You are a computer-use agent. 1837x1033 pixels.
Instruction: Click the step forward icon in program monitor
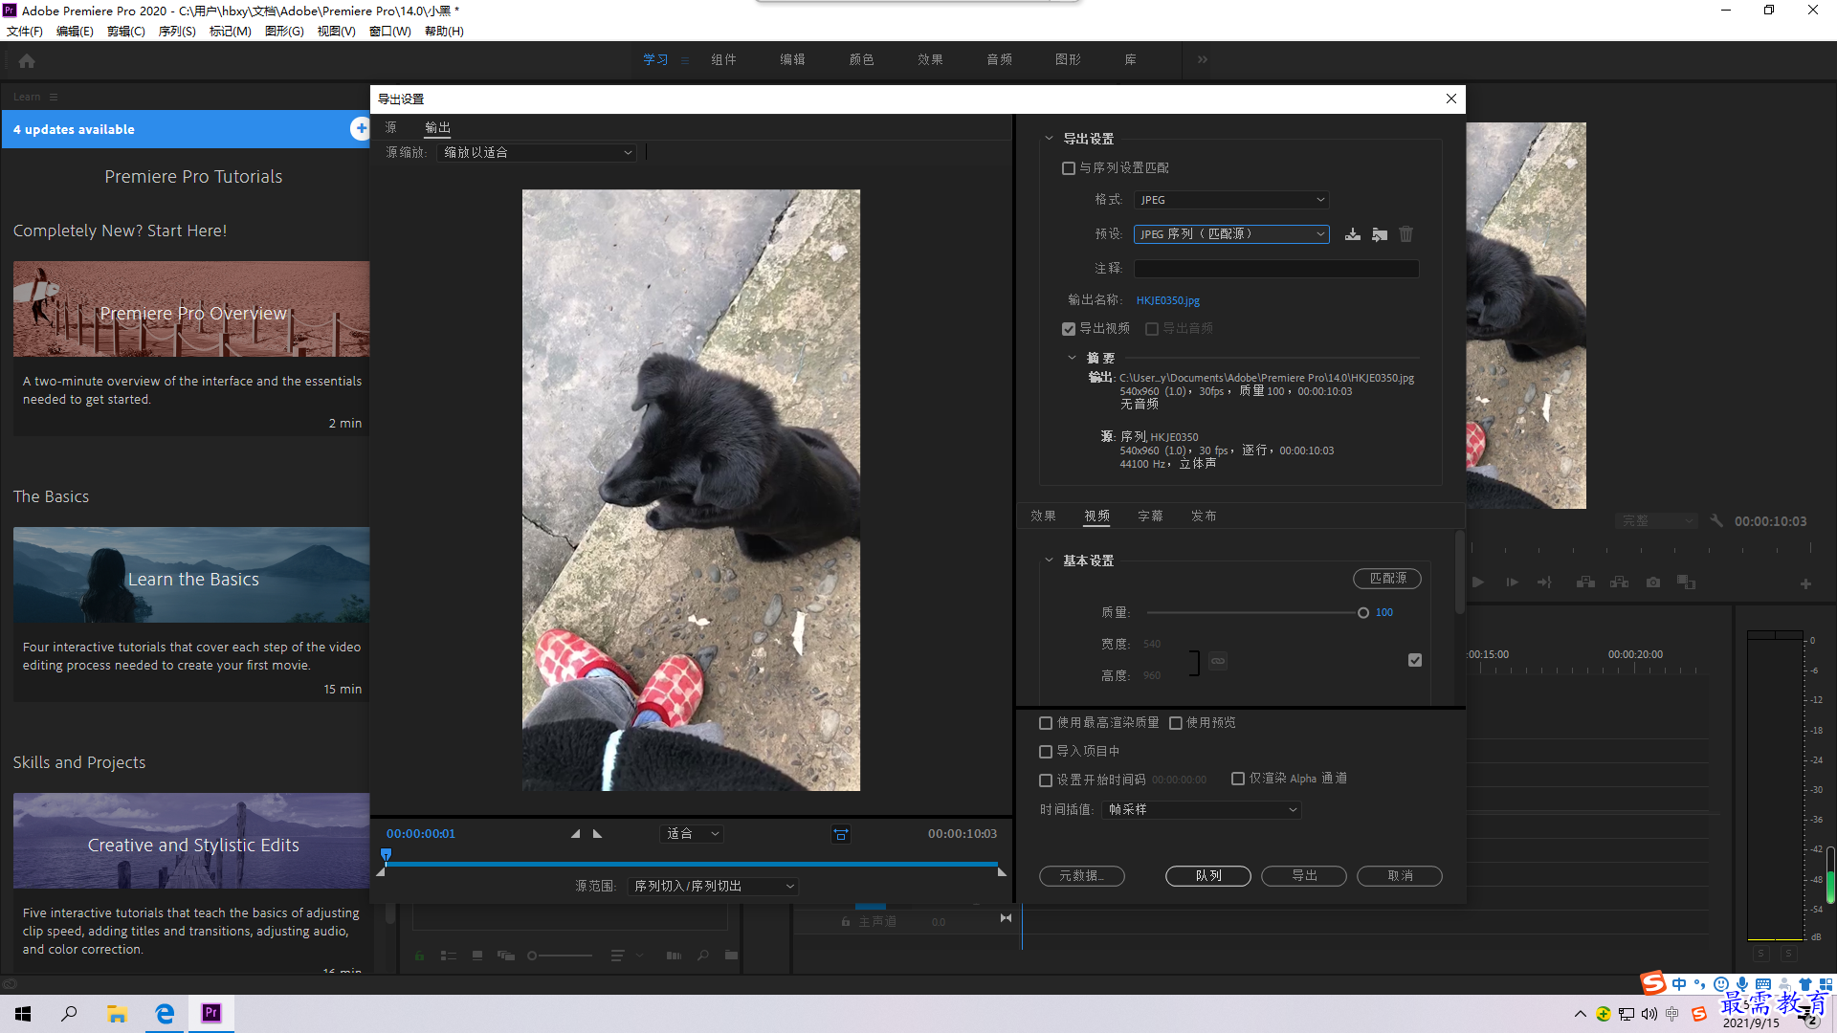pos(1512,582)
